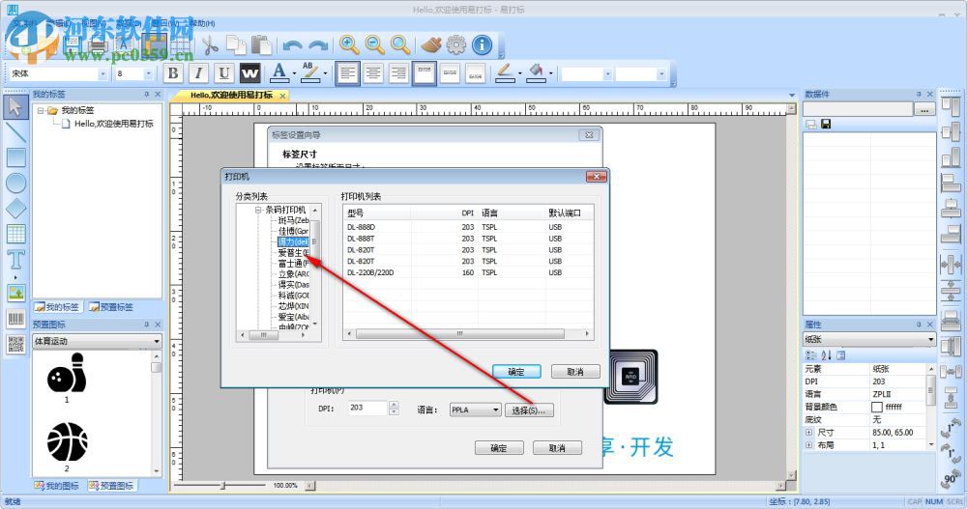This screenshot has width=967, height=509.
Task: Select the diamond shape tool
Action: click(15, 209)
